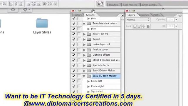Click the distribute top edges icon

coord(28,4)
